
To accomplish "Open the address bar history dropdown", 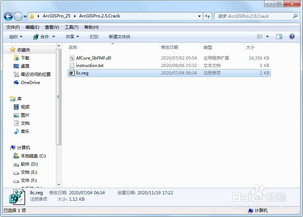I will [x=199, y=16].
